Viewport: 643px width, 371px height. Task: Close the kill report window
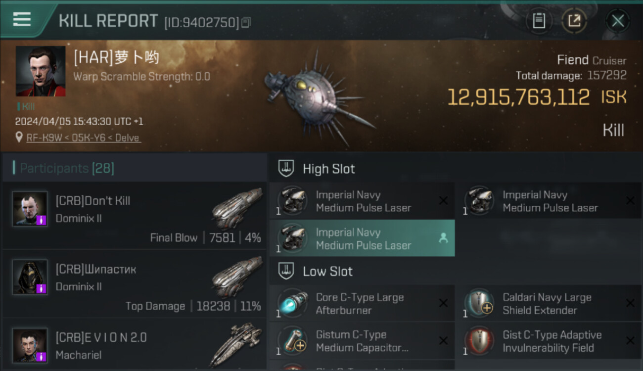pyautogui.click(x=617, y=21)
